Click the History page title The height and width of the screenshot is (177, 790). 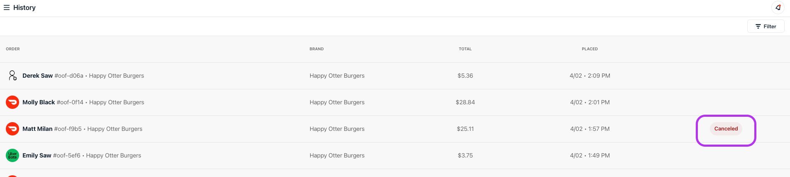24,7
